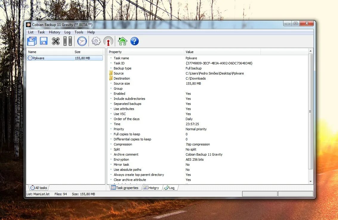Switch to the Log tab at bottom

[x=169, y=188]
